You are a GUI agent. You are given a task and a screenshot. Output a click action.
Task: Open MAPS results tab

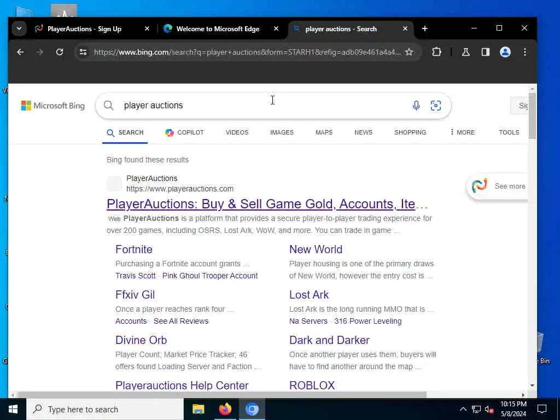(x=324, y=132)
